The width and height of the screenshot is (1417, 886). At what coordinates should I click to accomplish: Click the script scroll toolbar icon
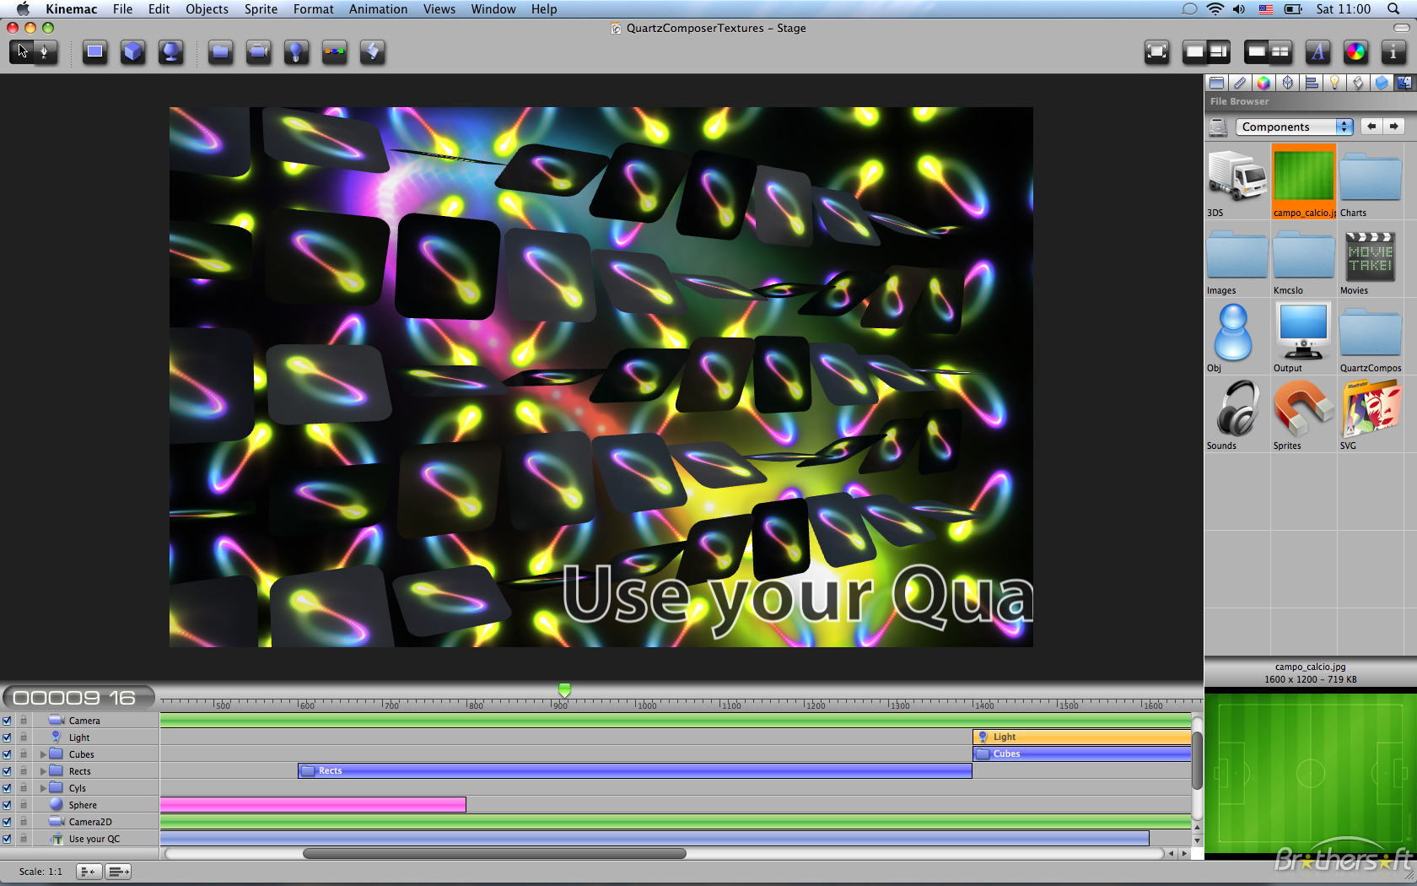coord(372,52)
